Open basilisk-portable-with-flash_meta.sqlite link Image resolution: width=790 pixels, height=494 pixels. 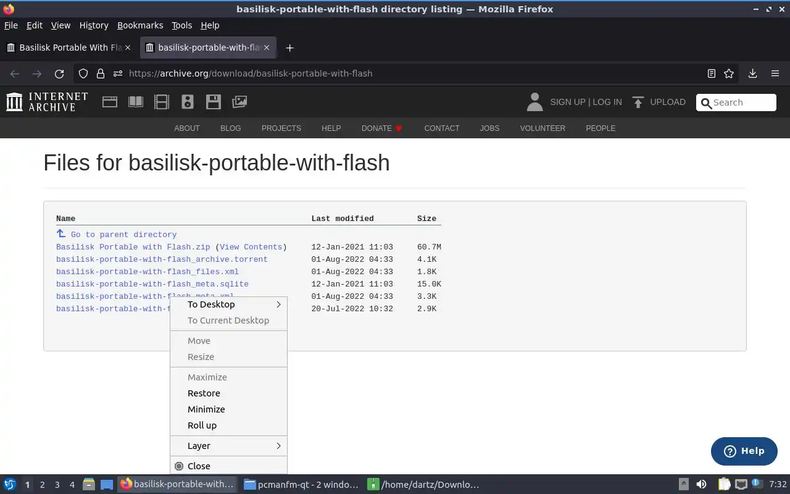tap(152, 284)
